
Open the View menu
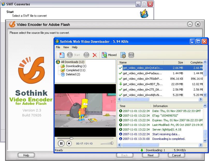point(66,47)
